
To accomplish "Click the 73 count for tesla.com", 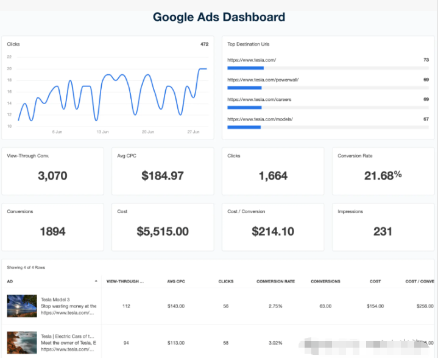I will (x=426, y=60).
